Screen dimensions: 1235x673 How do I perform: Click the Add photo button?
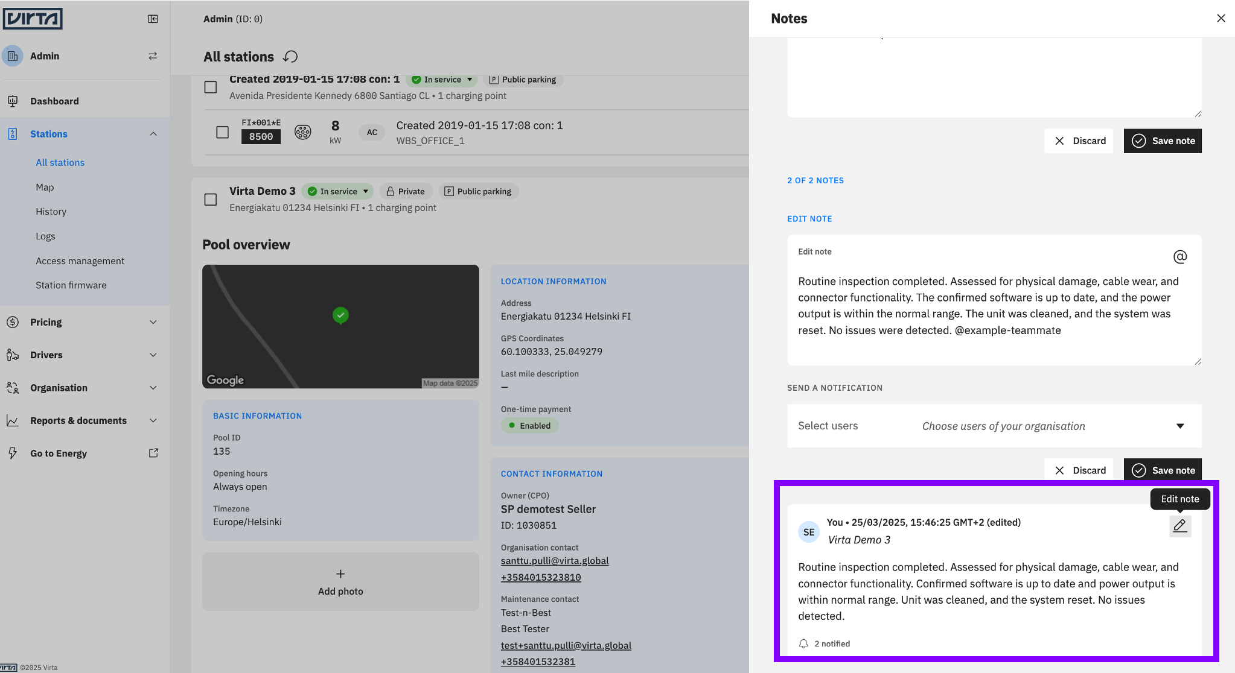(x=340, y=581)
